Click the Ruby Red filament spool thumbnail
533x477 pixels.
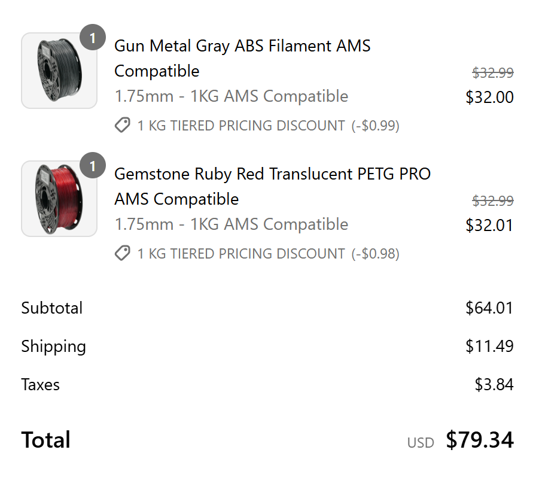tap(59, 199)
